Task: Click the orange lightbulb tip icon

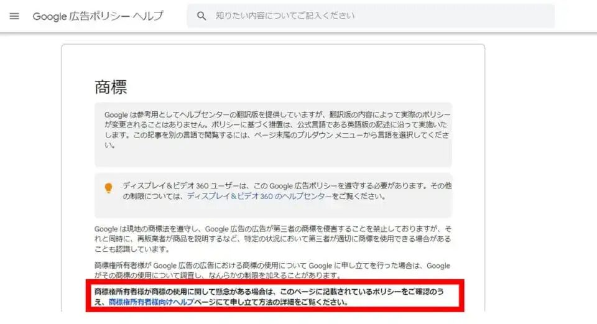Action: (108, 188)
